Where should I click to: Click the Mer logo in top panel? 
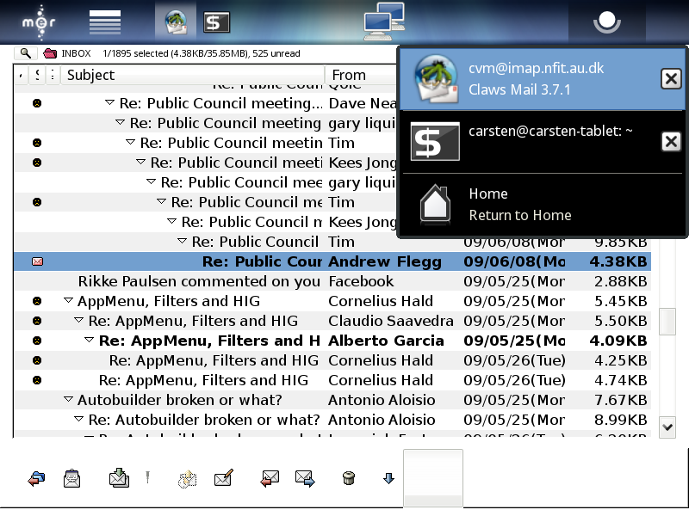39,21
